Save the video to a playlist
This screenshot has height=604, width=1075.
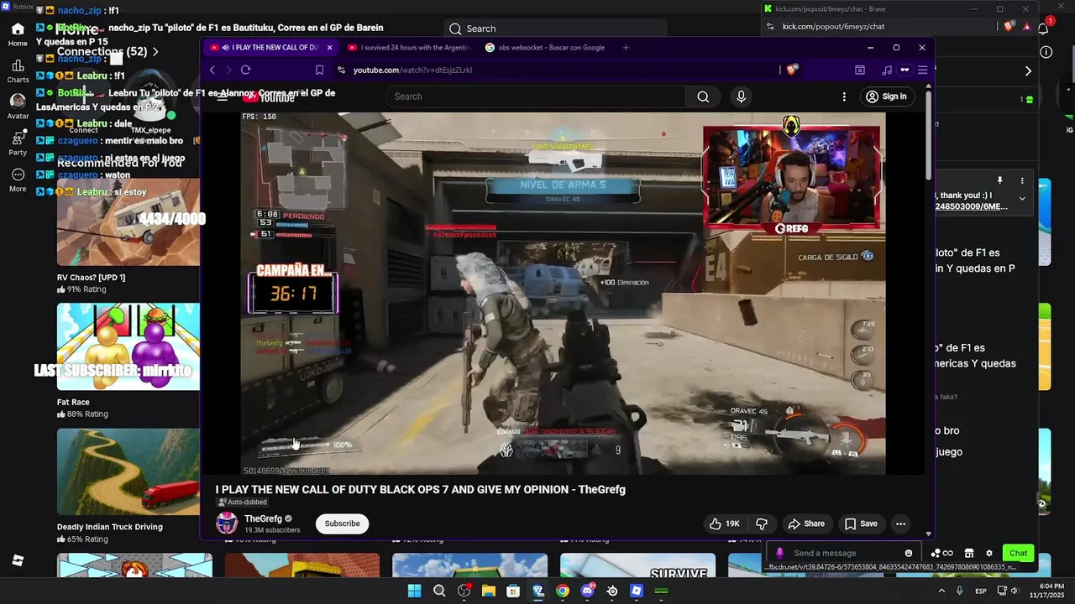861,523
